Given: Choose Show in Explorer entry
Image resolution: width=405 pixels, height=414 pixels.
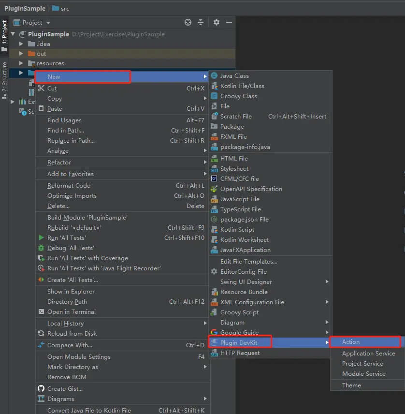Looking at the screenshot, I should [122, 292].
